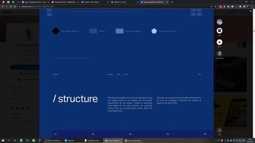Open Figma icon on taskbar

coord(40,141)
